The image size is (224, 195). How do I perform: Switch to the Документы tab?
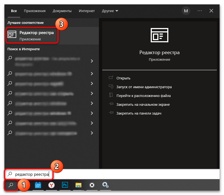point(62,11)
